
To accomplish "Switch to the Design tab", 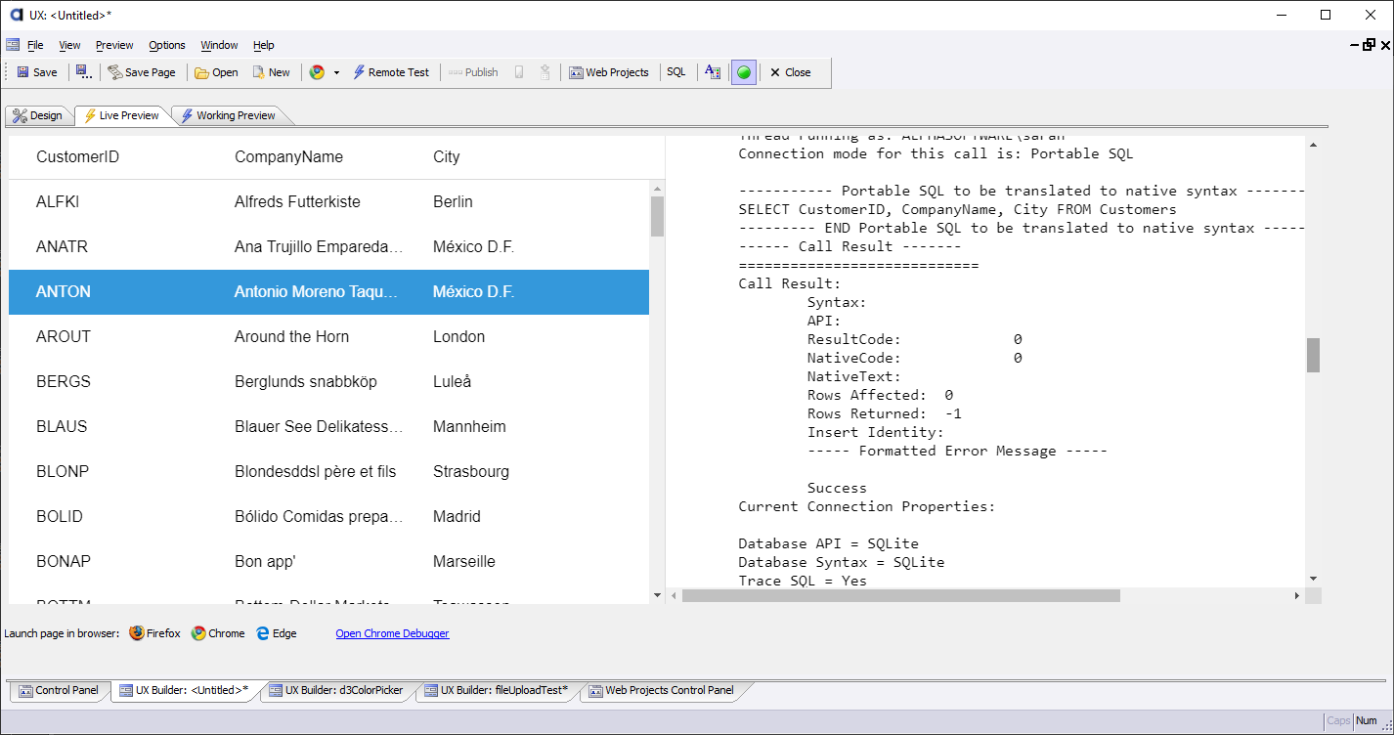I will click(38, 115).
